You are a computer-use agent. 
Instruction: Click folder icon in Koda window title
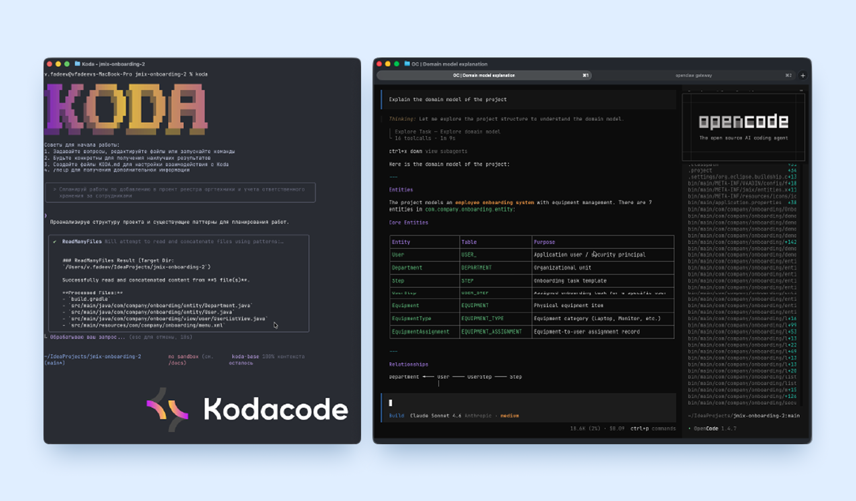[x=78, y=63]
